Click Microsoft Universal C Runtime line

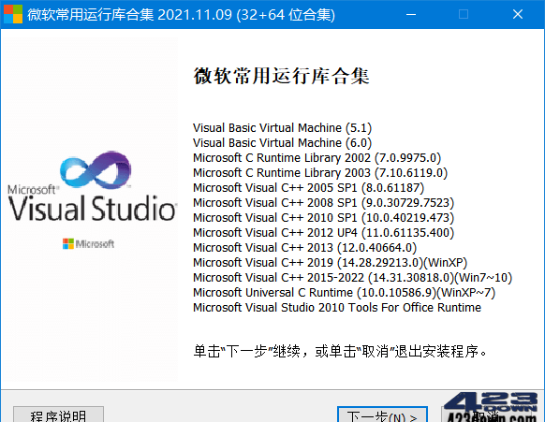tap(344, 292)
